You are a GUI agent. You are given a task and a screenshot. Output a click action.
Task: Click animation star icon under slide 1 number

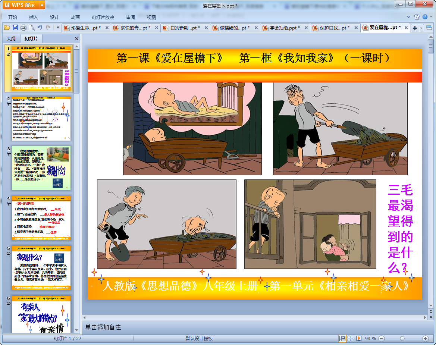tap(9, 54)
